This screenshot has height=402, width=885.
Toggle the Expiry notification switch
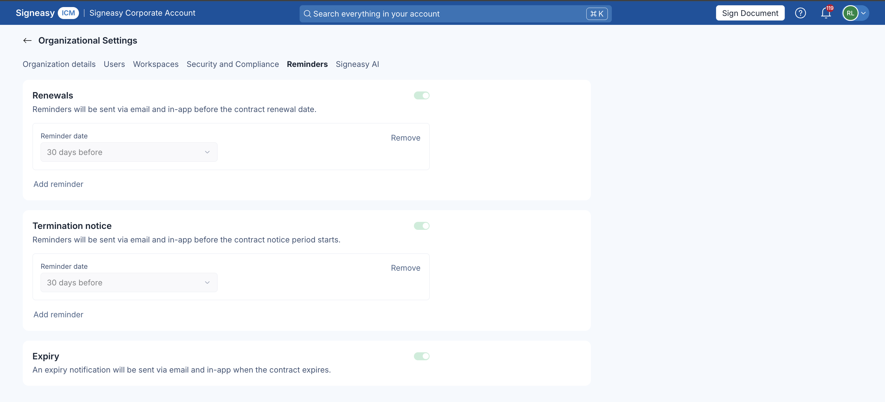click(x=422, y=356)
